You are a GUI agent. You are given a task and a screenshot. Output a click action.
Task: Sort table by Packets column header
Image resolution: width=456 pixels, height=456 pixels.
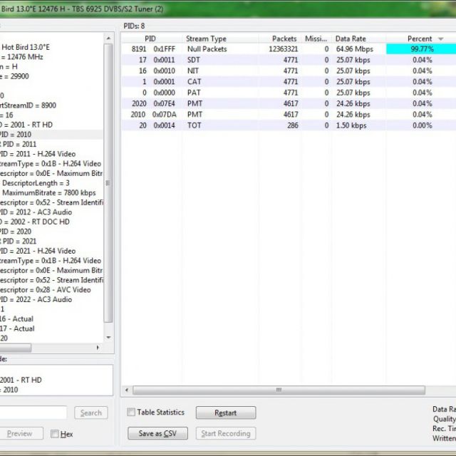pyautogui.click(x=284, y=38)
